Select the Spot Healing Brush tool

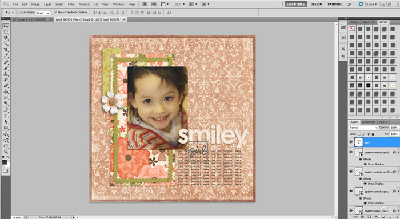coord(6,62)
